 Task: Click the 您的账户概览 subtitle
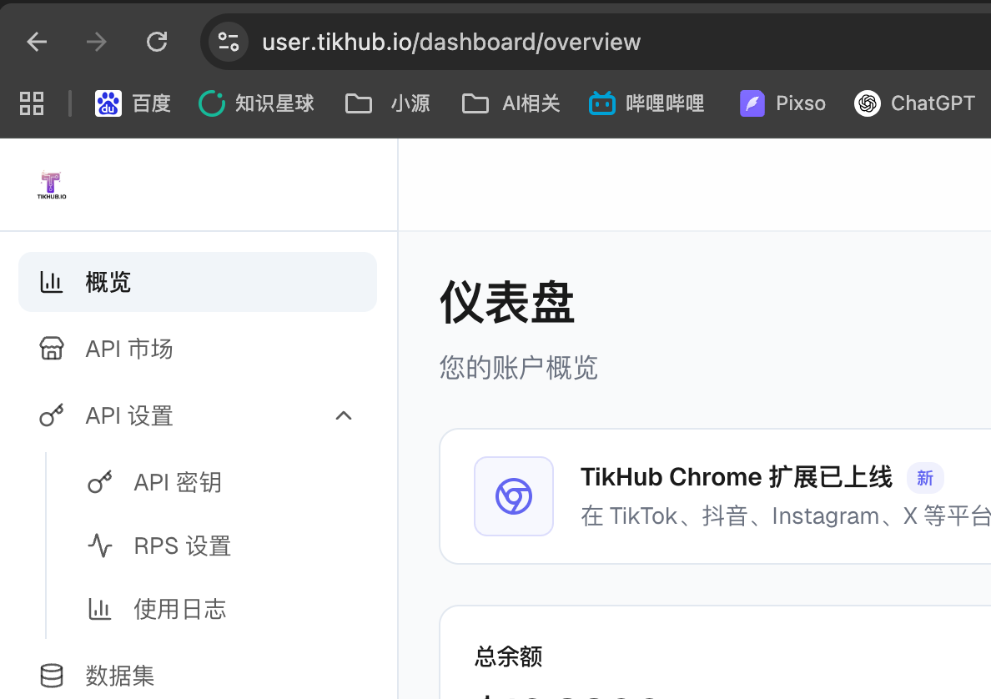tap(518, 367)
